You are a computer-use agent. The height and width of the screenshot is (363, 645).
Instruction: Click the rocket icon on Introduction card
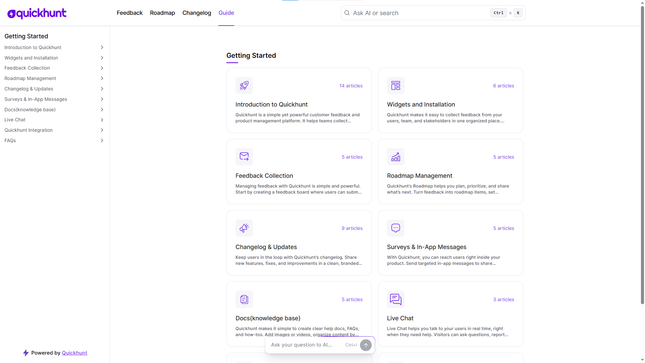click(x=244, y=85)
